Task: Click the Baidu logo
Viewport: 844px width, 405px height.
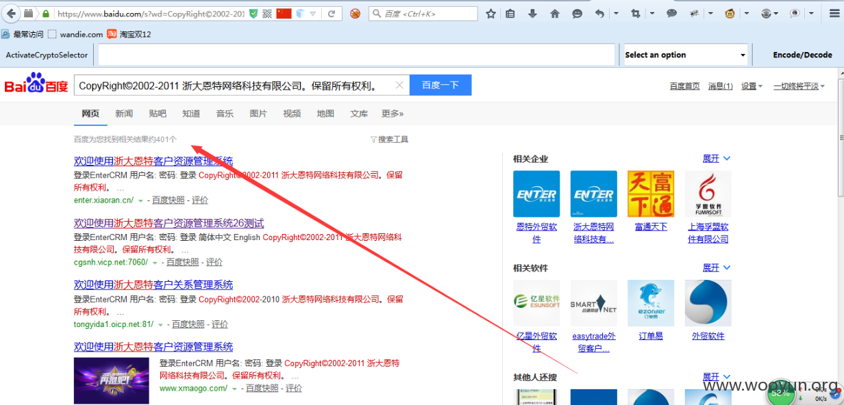Action: (36, 84)
